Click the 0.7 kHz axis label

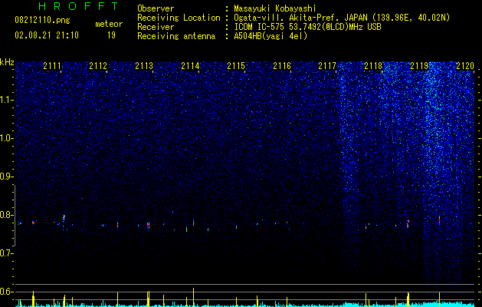[7, 253]
